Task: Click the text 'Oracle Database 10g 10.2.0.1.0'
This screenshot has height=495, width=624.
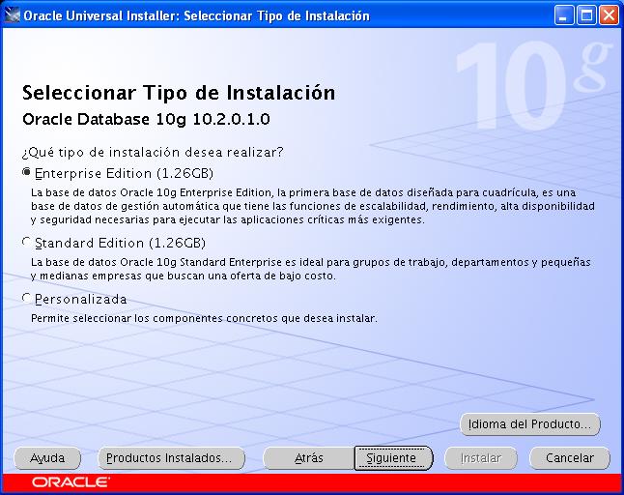Action: pos(146,120)
